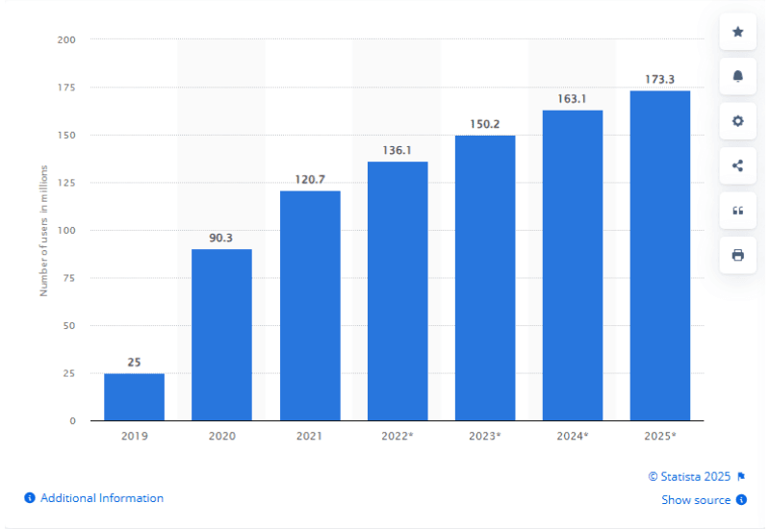The height and width of the screenshot is (529, 770).
Task: Click the 2019 x-axis label
Action: click(x=134, y=436)
